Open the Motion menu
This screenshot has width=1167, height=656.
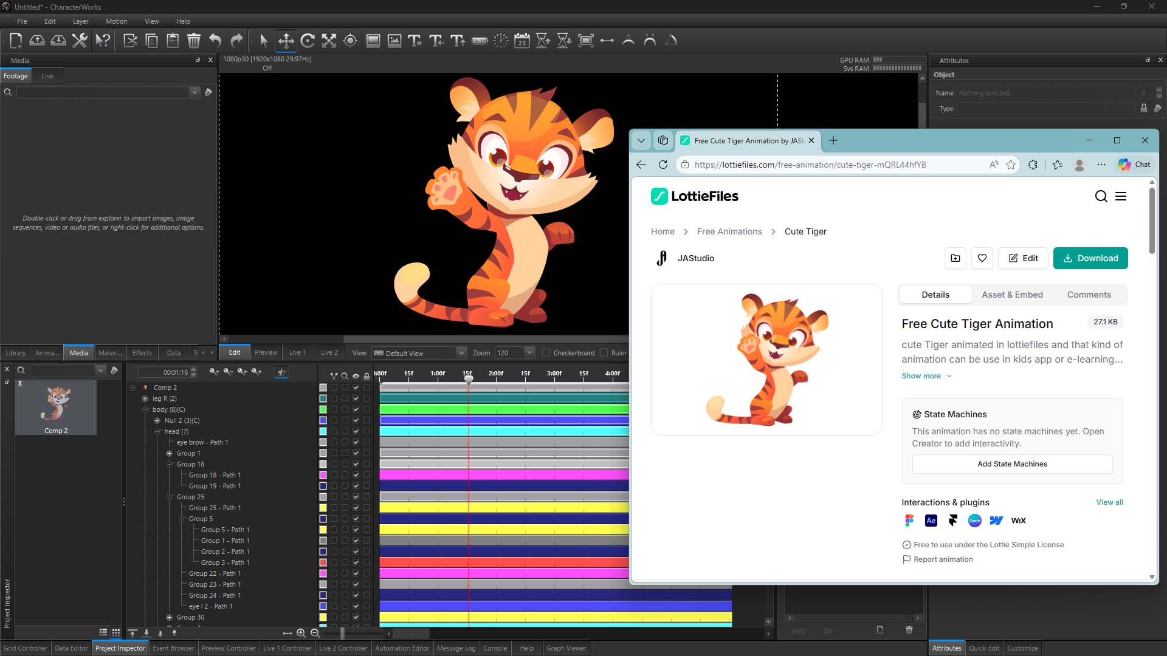[x=116, y=21]
